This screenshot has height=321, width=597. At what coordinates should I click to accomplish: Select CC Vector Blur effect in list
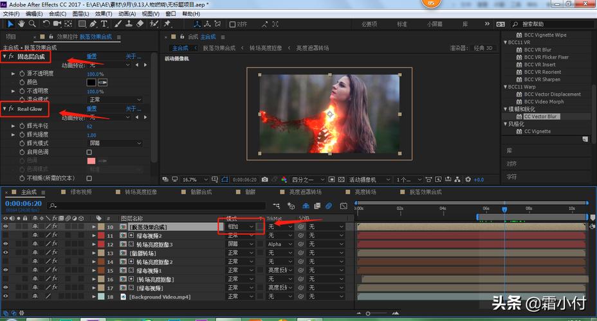point(540,117)
